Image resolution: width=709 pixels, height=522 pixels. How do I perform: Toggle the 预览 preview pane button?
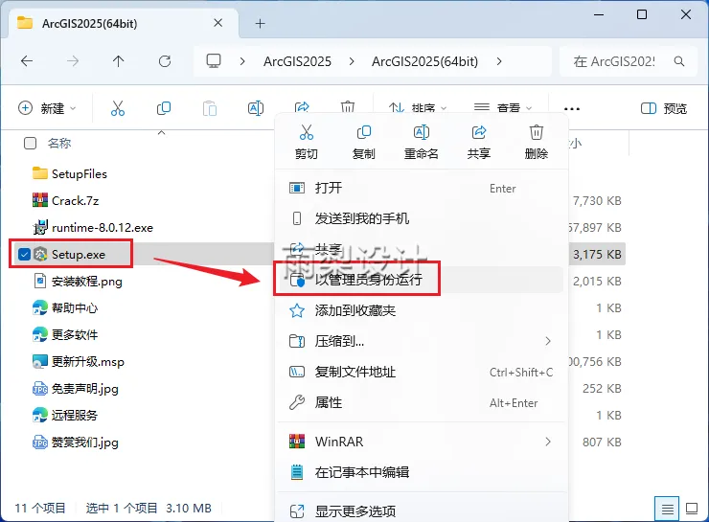(x=664, y=108)
